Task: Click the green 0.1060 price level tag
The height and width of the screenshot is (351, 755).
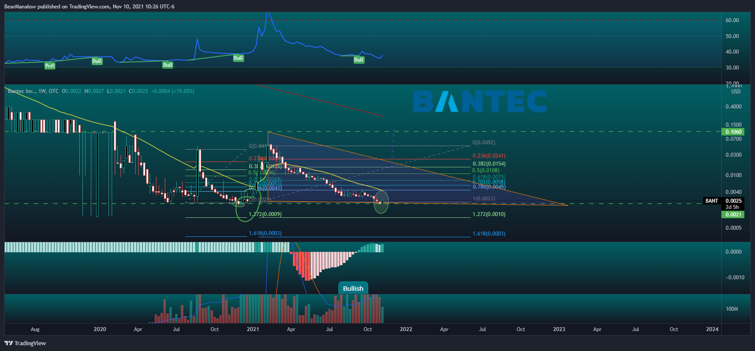Action: [733, 132]
